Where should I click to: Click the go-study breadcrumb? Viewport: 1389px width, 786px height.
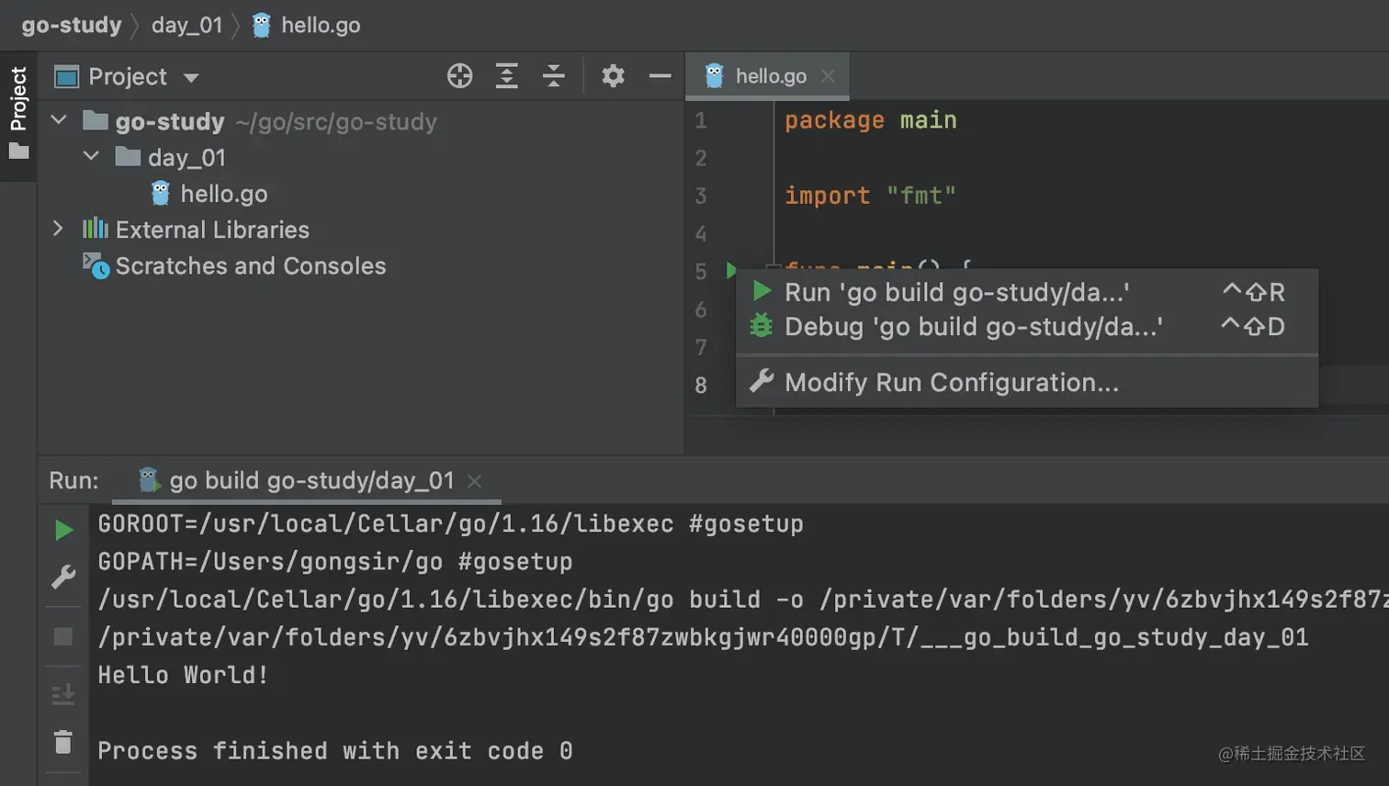[72, 25]
